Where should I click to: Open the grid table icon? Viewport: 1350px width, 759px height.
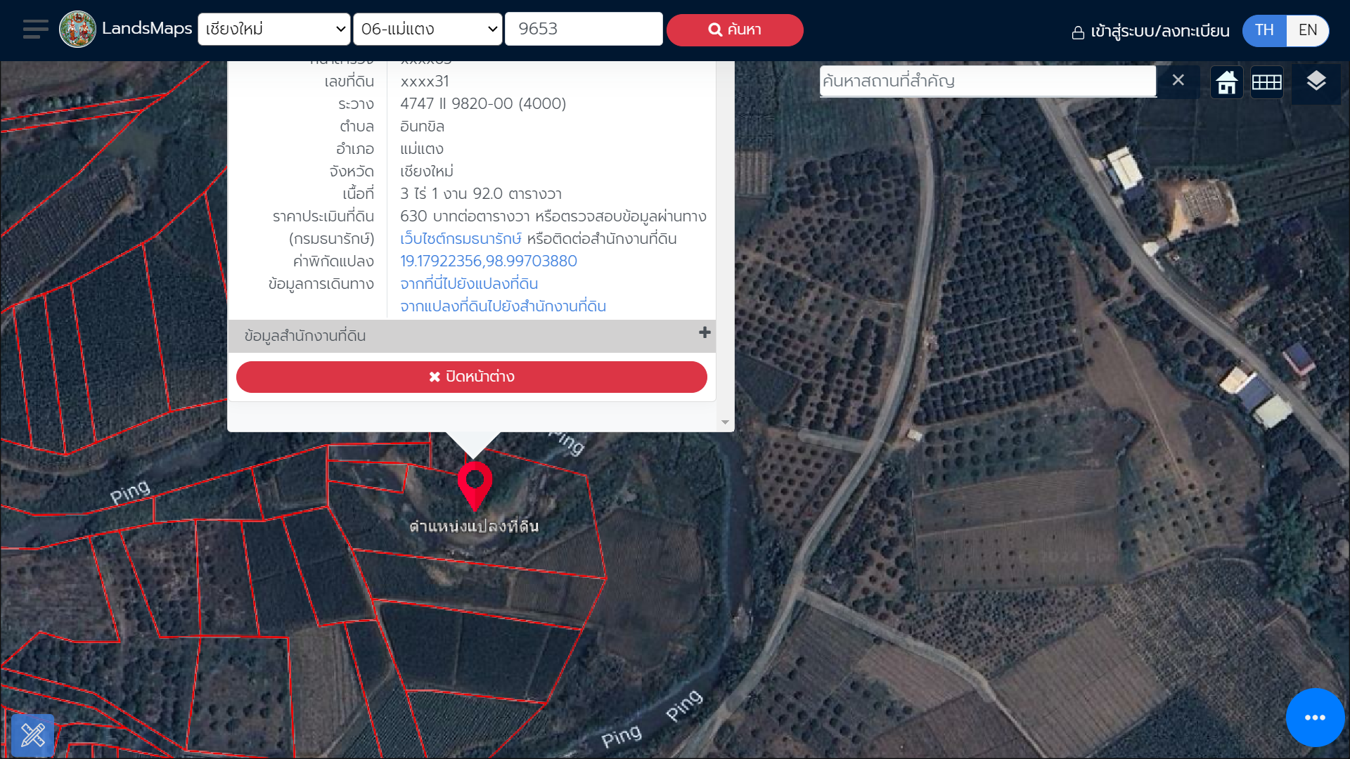[x=1266, y=82]
